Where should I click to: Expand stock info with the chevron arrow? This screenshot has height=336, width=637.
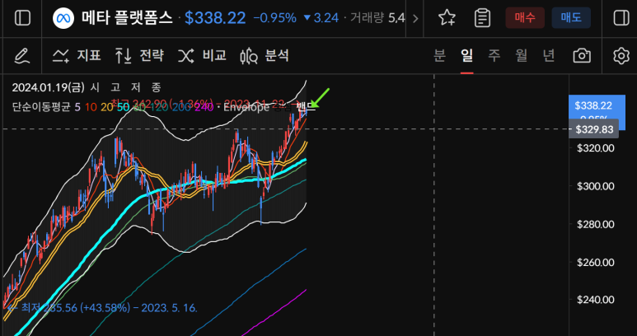click(415, 18)
